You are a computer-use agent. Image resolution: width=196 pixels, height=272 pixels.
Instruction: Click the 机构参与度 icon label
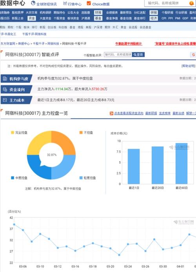pos(16,78)
